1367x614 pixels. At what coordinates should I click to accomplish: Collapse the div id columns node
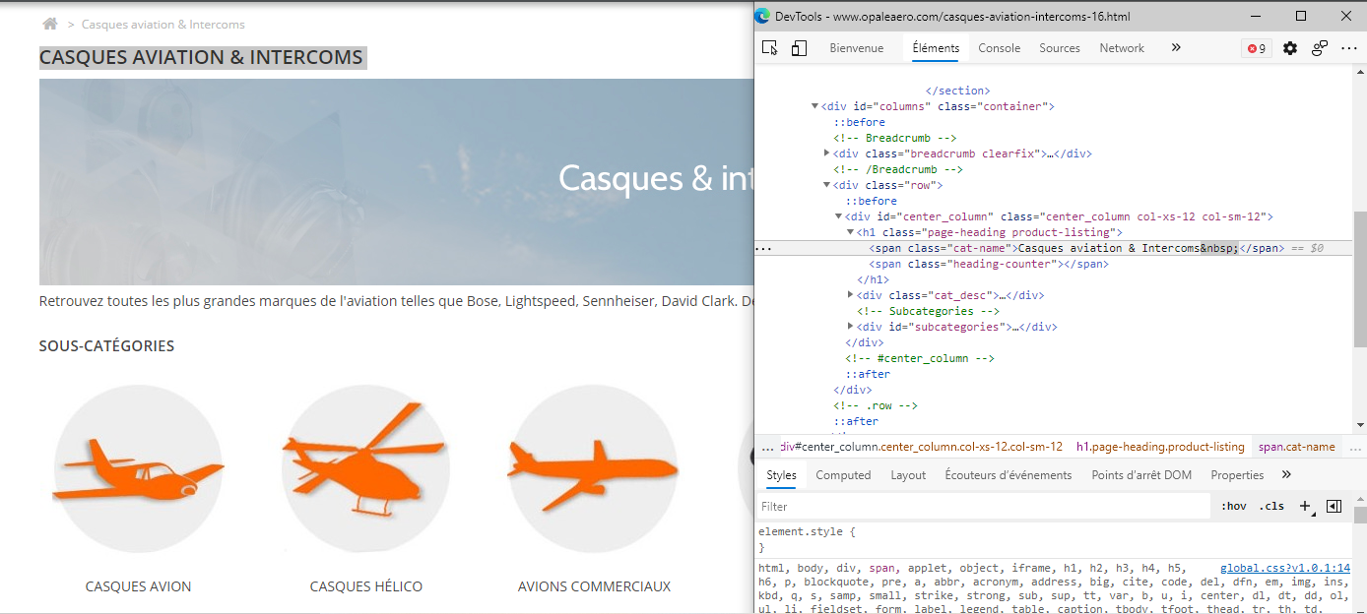(815, 106)
